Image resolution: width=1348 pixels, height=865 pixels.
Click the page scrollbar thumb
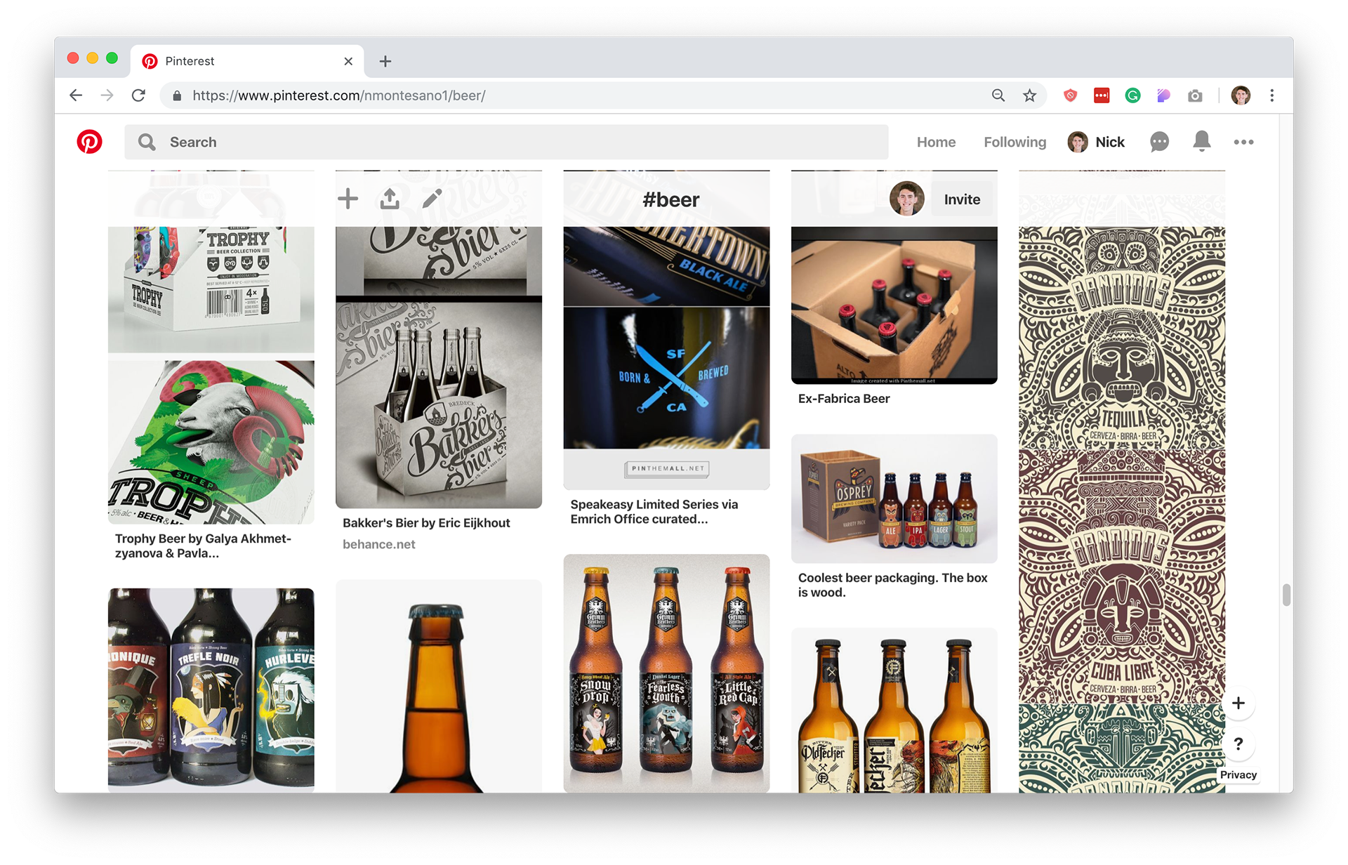(x=1286, y=594)
